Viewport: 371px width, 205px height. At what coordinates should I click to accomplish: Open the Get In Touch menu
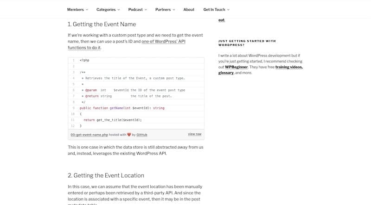click(214, 9)
